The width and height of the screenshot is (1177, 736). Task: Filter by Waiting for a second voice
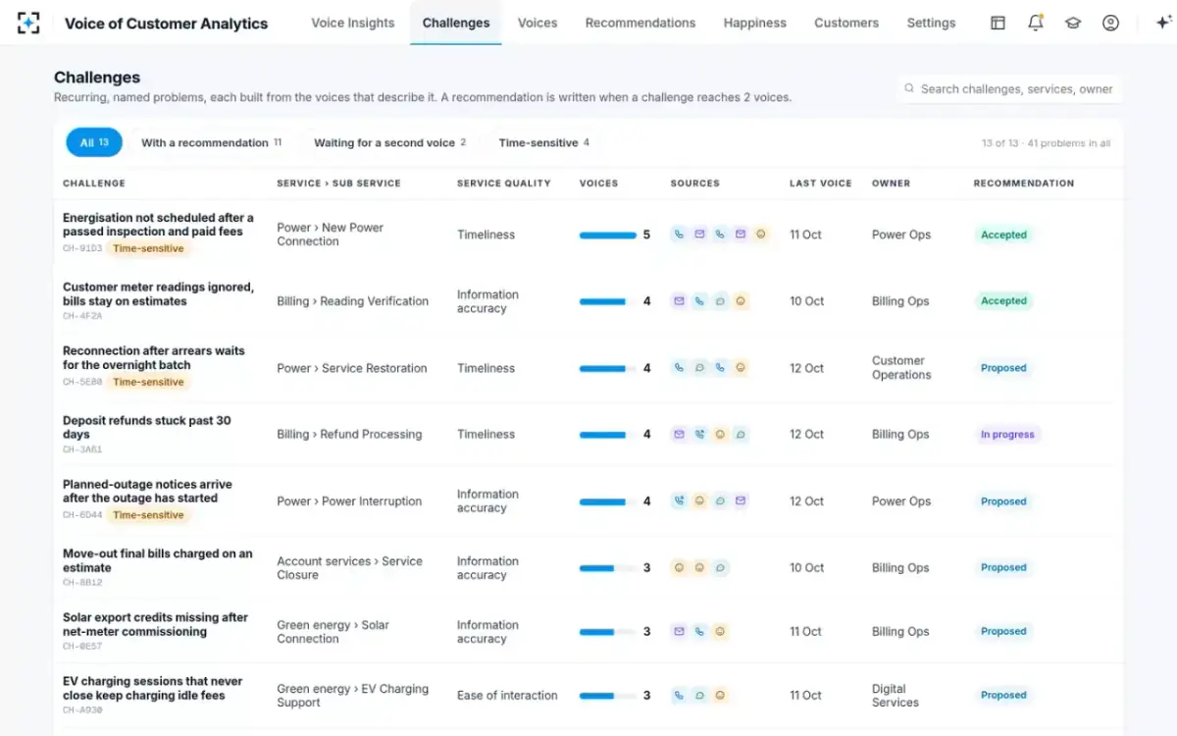click(389, 142)
